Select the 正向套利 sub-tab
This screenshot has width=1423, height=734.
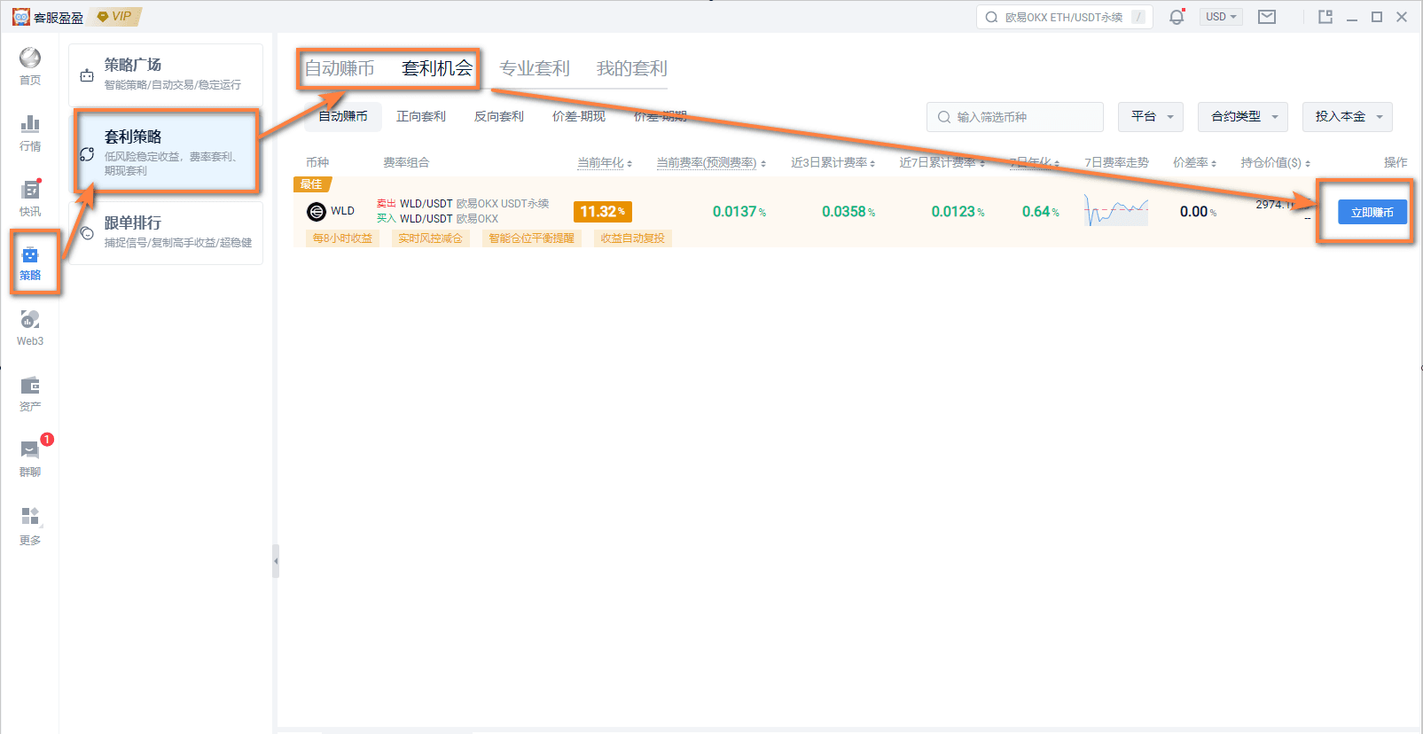[x=421, y=116]
